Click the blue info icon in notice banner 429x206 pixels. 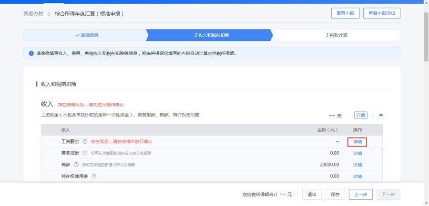31,54
